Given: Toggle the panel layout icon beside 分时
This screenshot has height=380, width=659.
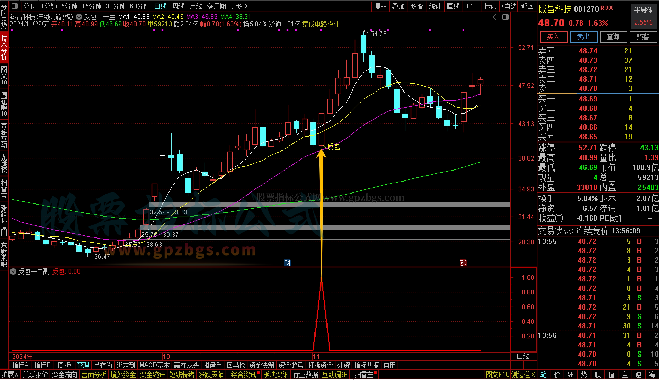Looking at the screenshot, I should click(x=15, y=6).
